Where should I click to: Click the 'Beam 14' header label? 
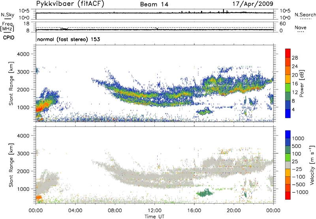click(x=154, y=4)
